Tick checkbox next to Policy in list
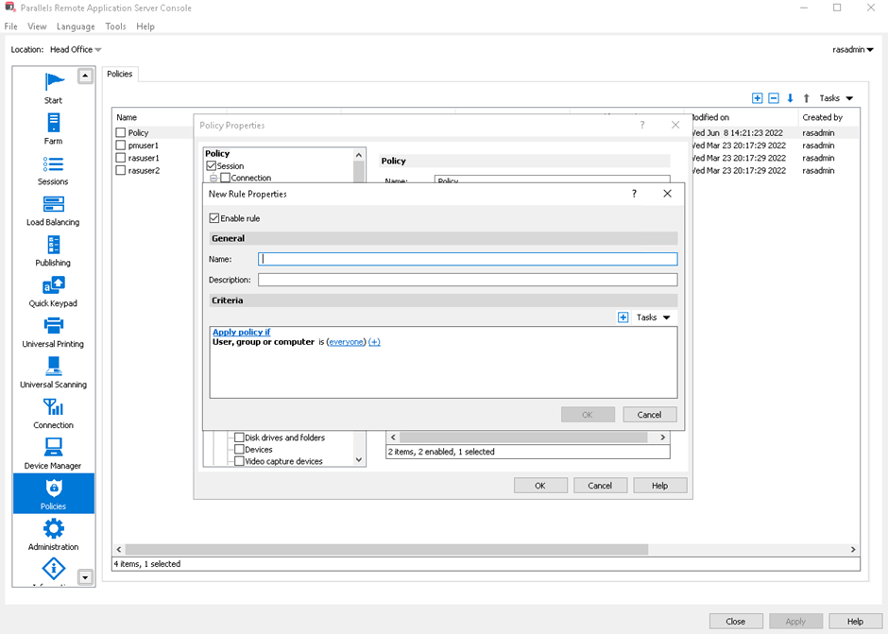 (121, 132)
